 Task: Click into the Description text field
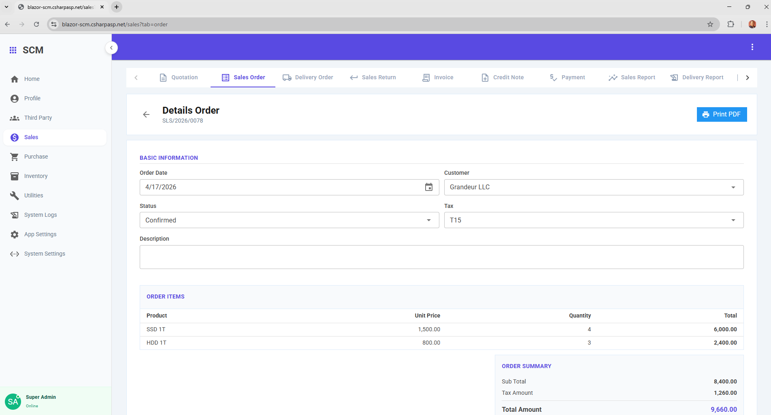[441, 257]
